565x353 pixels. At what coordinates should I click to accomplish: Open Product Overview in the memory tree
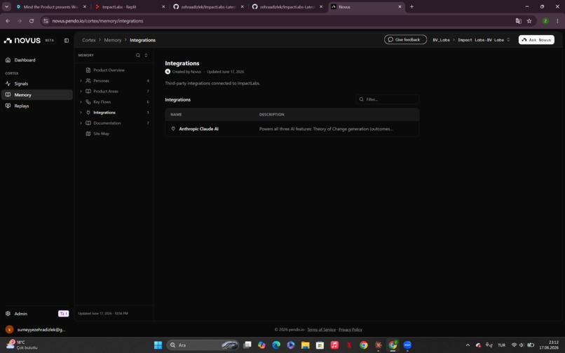pos(109,70)
